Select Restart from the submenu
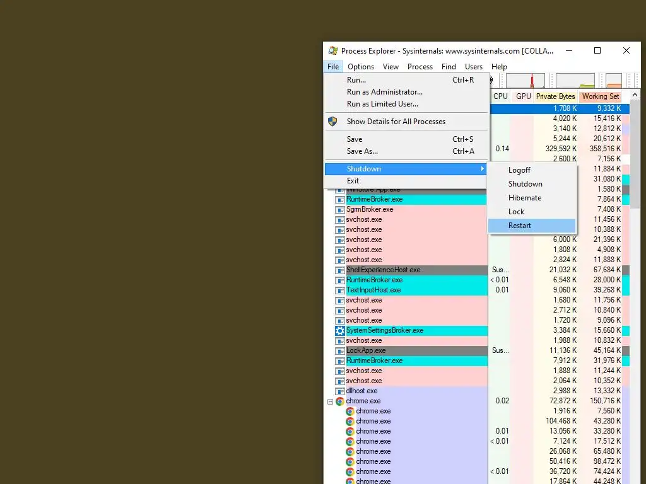 (532, 226)
